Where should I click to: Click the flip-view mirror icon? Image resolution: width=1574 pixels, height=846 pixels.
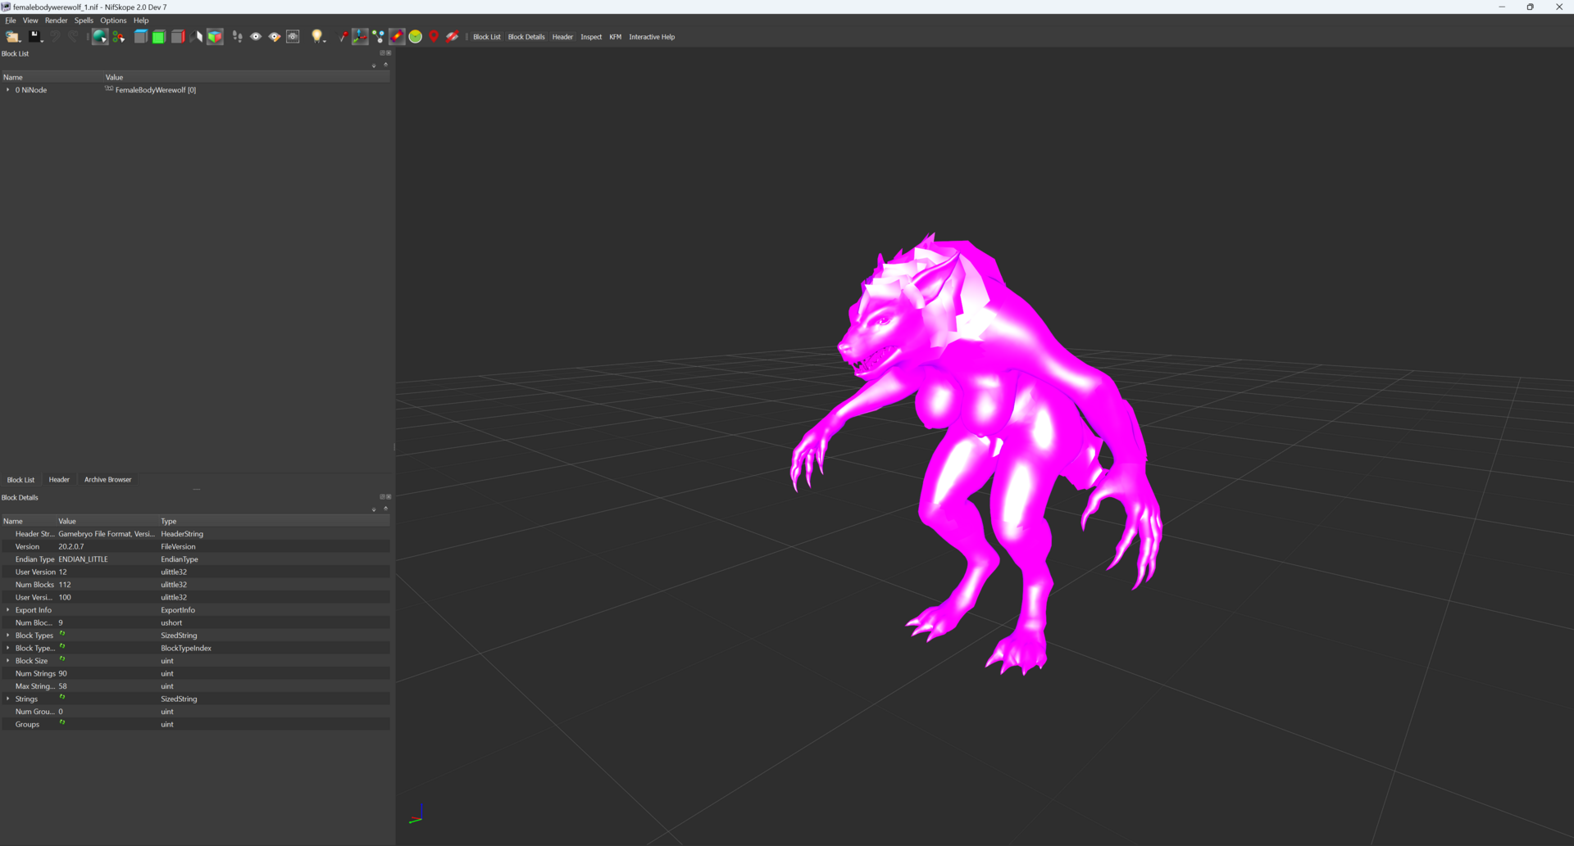pyautogui.click(x=197, y=37)
